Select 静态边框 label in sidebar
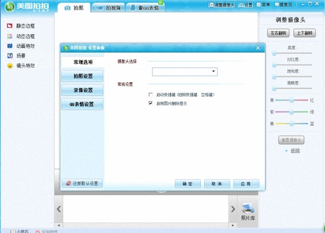 pos(26,26)
